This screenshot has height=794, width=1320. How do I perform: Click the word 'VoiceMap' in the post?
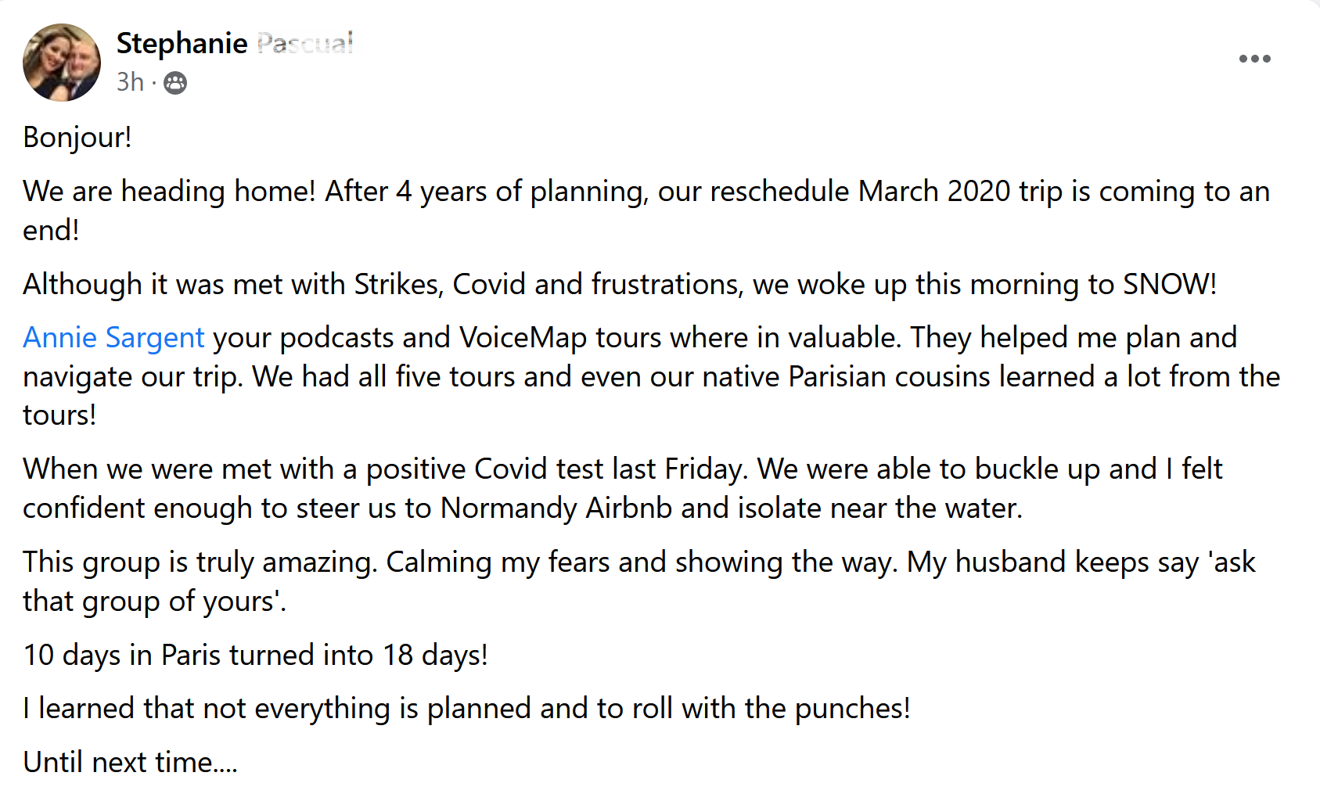pos(523,338)
